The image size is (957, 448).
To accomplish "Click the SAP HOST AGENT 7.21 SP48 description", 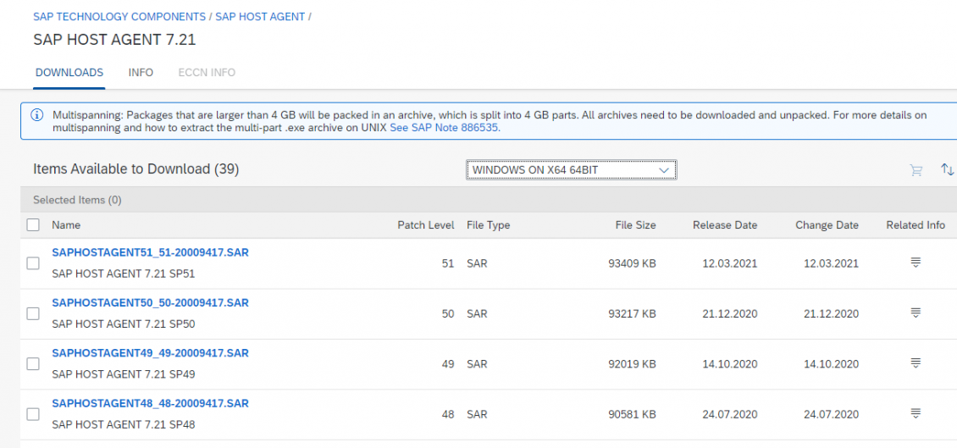I will pyautogui.click(x=124, y=424).
